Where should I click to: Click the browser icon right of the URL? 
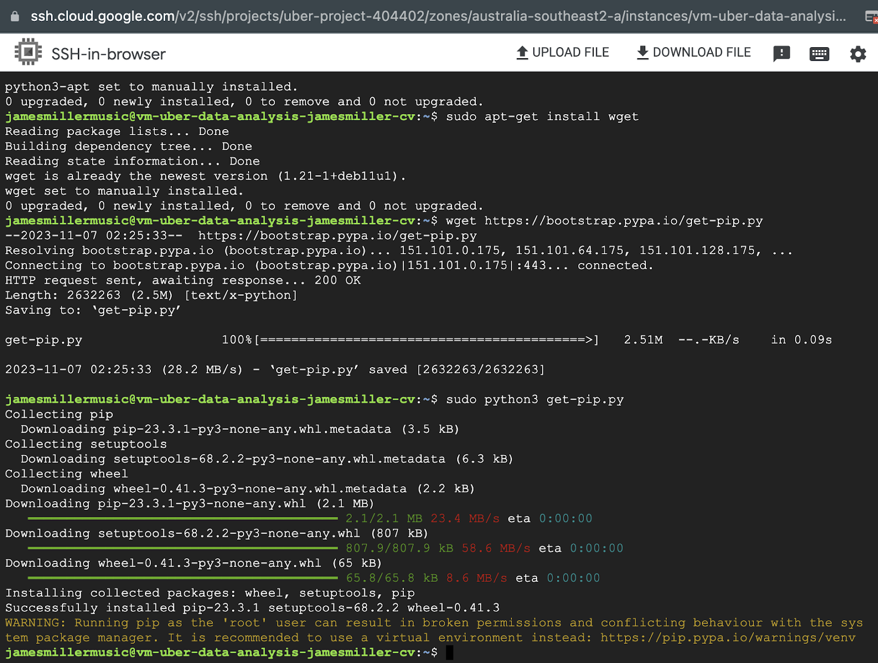point(870,17)
